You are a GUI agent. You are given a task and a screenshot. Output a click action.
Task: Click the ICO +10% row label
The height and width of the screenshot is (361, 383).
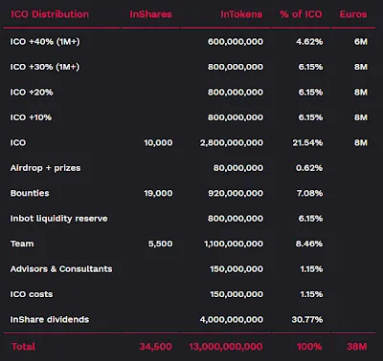click(31, 117)
